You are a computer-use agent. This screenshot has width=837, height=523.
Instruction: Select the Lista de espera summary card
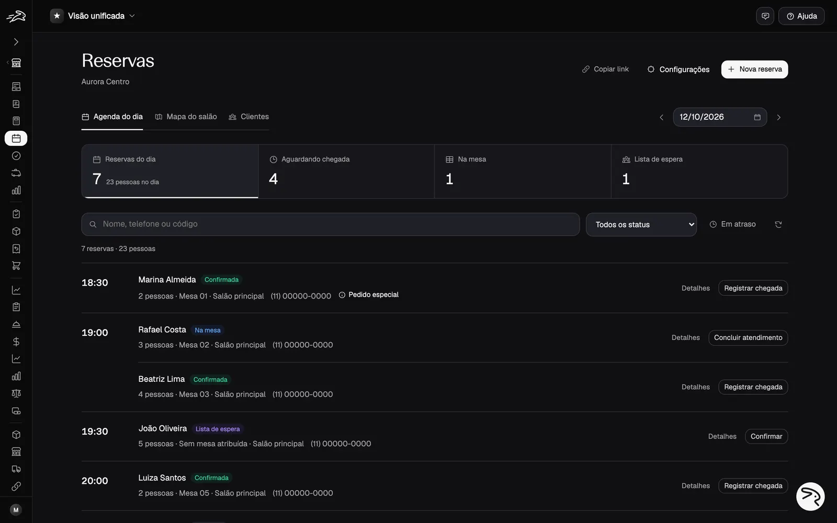click(x=699, y=172)
